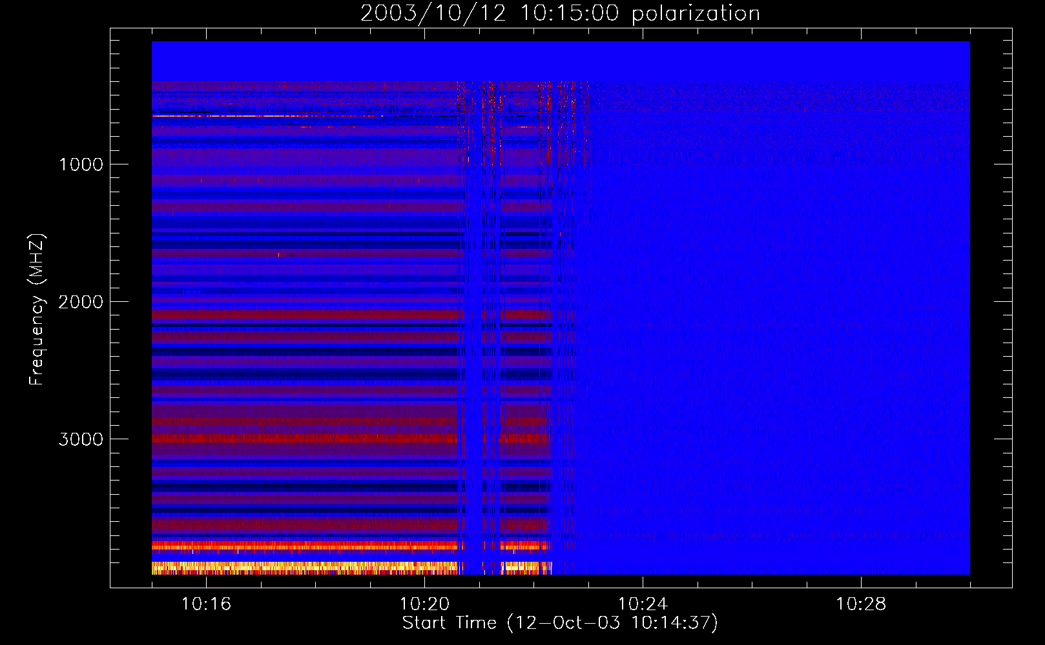Viewport: 1045px width, 645px height.
Task: Click the "10:20" time tick label
Action: (424, 604)
